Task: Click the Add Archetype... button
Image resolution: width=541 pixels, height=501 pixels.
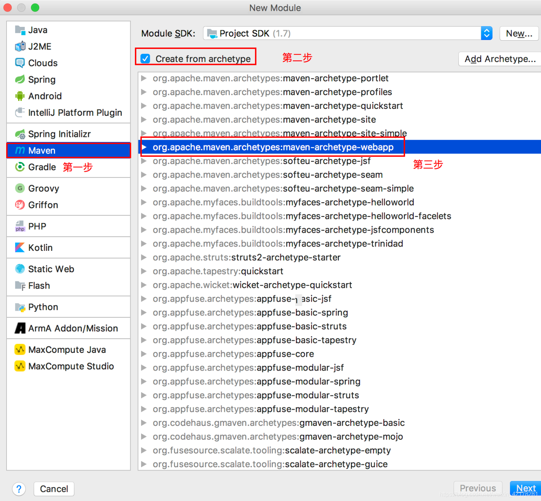Action: 500,59
